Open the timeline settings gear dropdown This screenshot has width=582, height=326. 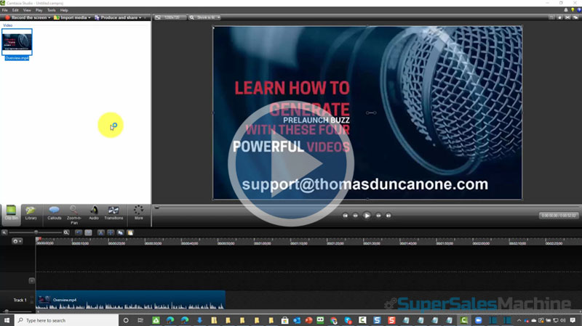[x=17, y=241]
